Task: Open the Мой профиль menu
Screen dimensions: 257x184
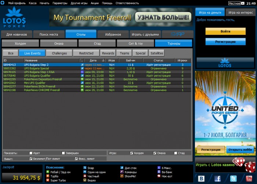Action: coord(17,3)
